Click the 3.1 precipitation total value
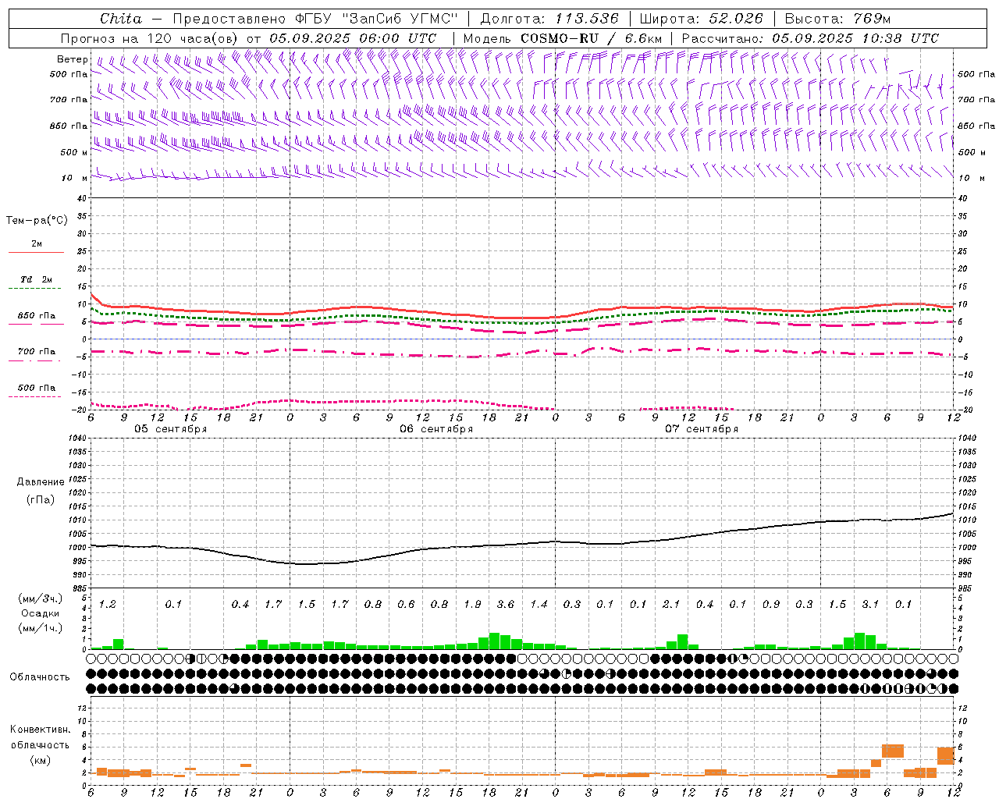 [870, 604]
